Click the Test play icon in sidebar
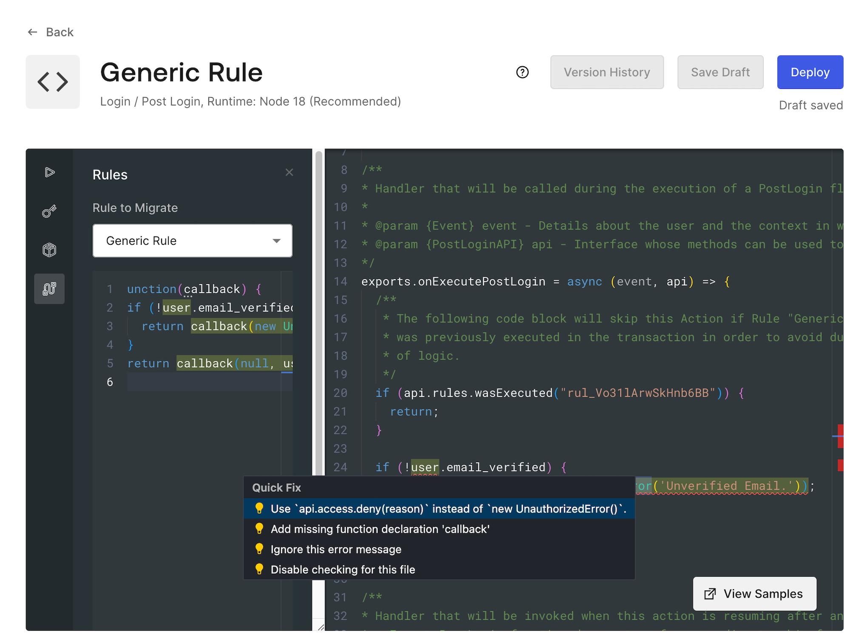The width and height of the screenshot is (864, 641). click(49, 172)
